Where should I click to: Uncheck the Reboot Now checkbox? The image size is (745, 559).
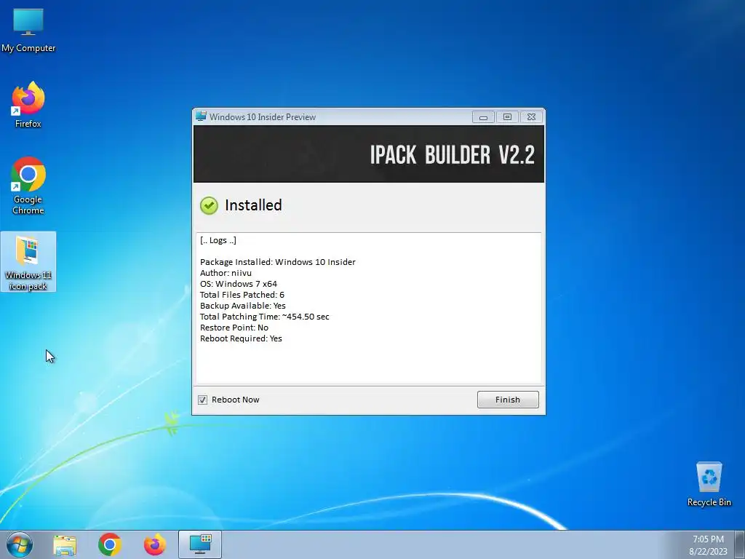(202, 400)
